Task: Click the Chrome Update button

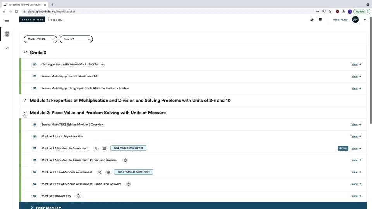Action: (x=362, y=12)
